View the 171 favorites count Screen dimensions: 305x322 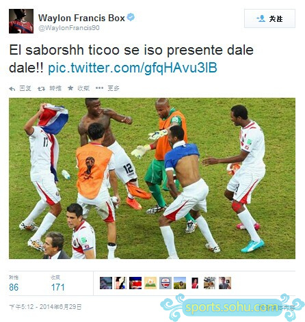pos(58,287)
